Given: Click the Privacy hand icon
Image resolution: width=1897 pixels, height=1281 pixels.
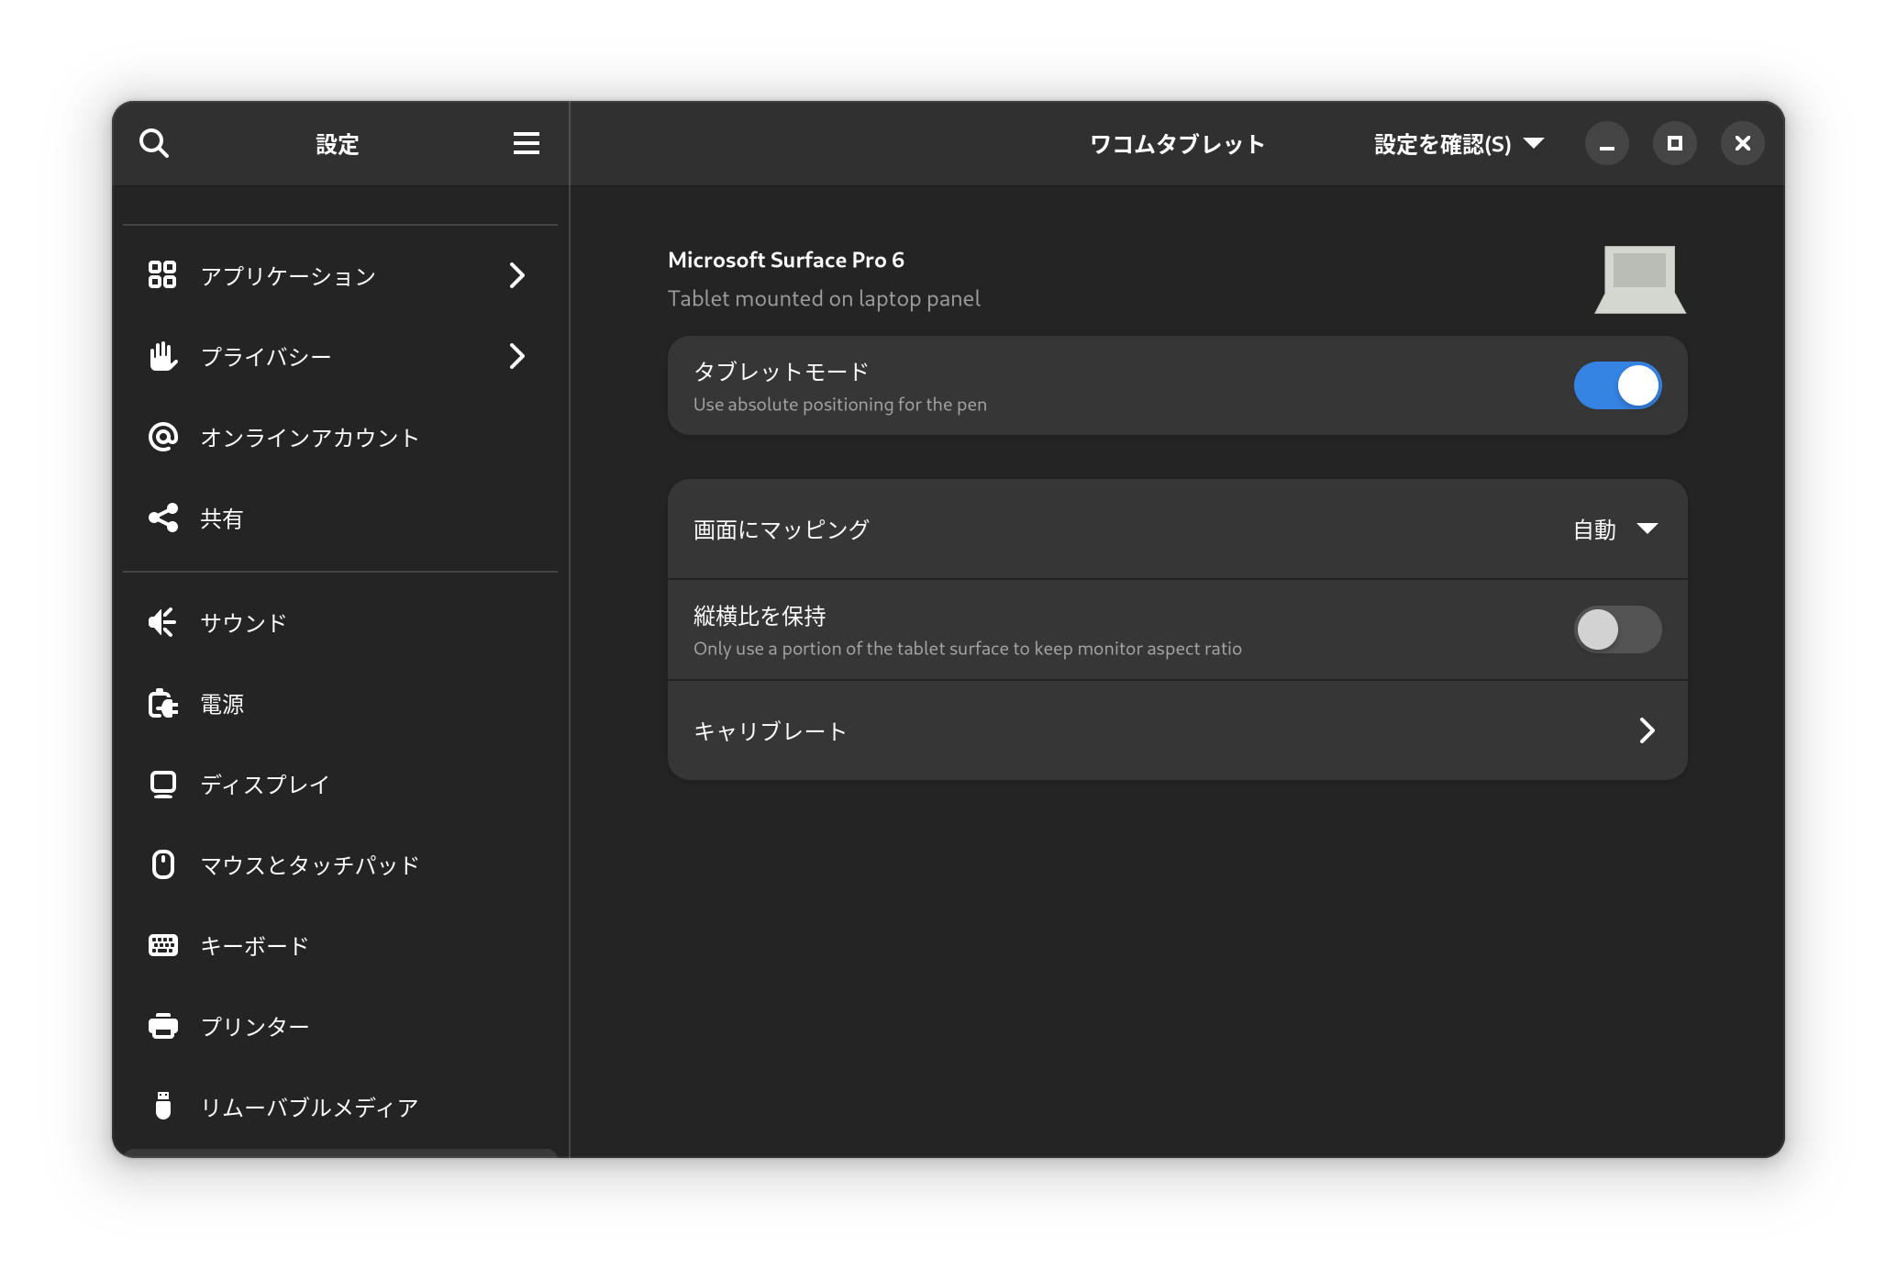Looking at the screenshot, I should (x=162, y=356).
